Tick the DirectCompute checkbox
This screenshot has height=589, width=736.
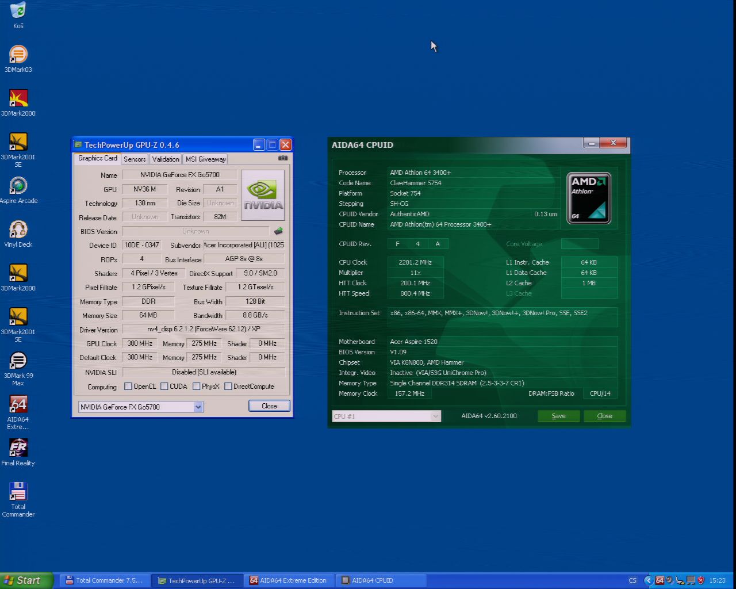pos(228,387)
